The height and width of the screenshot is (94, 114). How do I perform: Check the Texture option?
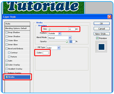pos(9,57)
